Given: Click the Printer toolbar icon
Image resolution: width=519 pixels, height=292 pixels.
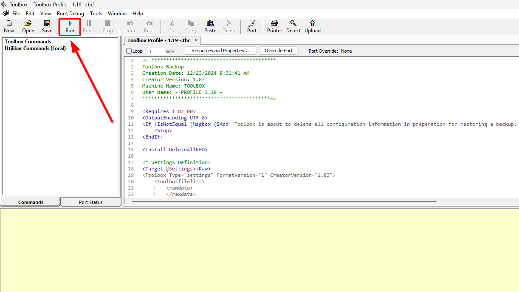Looking at the screenshot, I should tap(274, 26).
